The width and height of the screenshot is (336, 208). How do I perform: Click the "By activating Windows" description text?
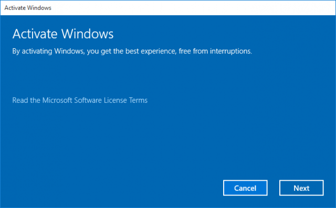click(132, 51)
